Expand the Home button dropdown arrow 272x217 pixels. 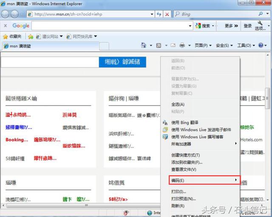(x=151, y=45)
